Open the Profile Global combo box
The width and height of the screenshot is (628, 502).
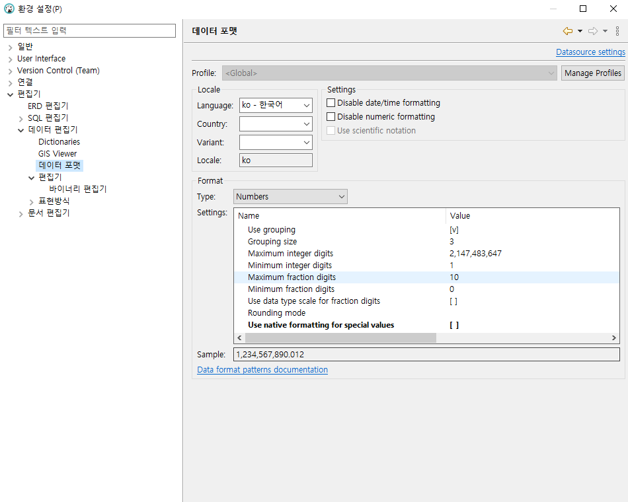389,73
